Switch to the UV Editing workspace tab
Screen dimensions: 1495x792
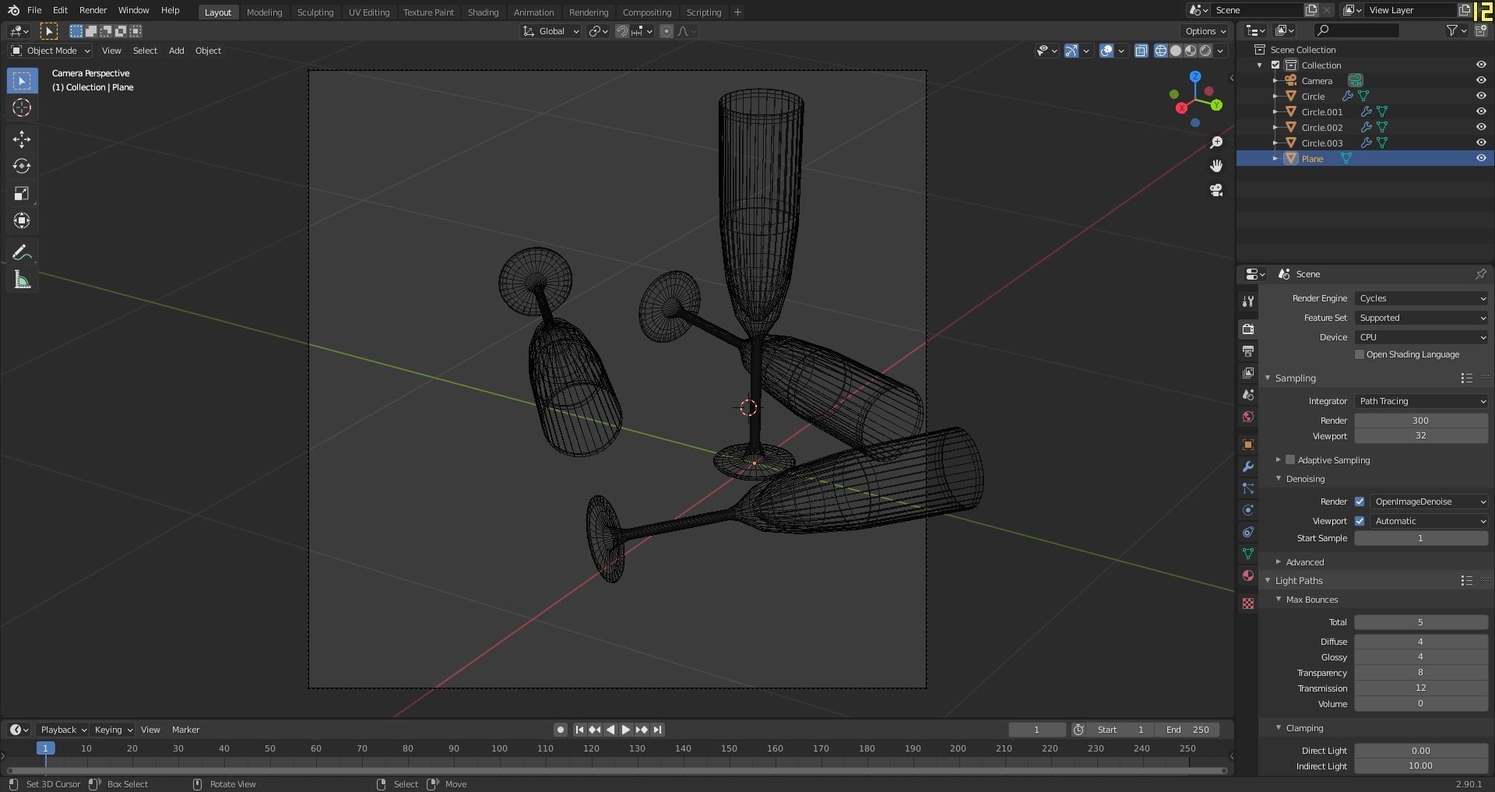pos(369,12)
